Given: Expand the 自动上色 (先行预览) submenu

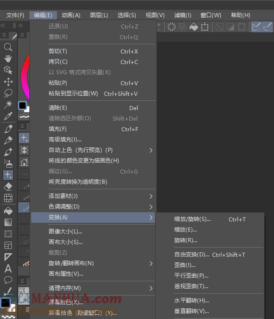Looking at the screenshot, I should coord(93,150).
